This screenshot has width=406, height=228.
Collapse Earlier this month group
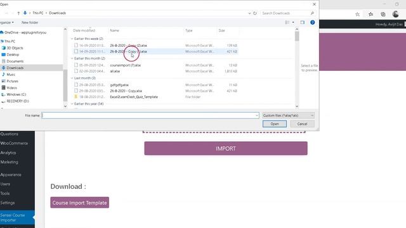72,58
